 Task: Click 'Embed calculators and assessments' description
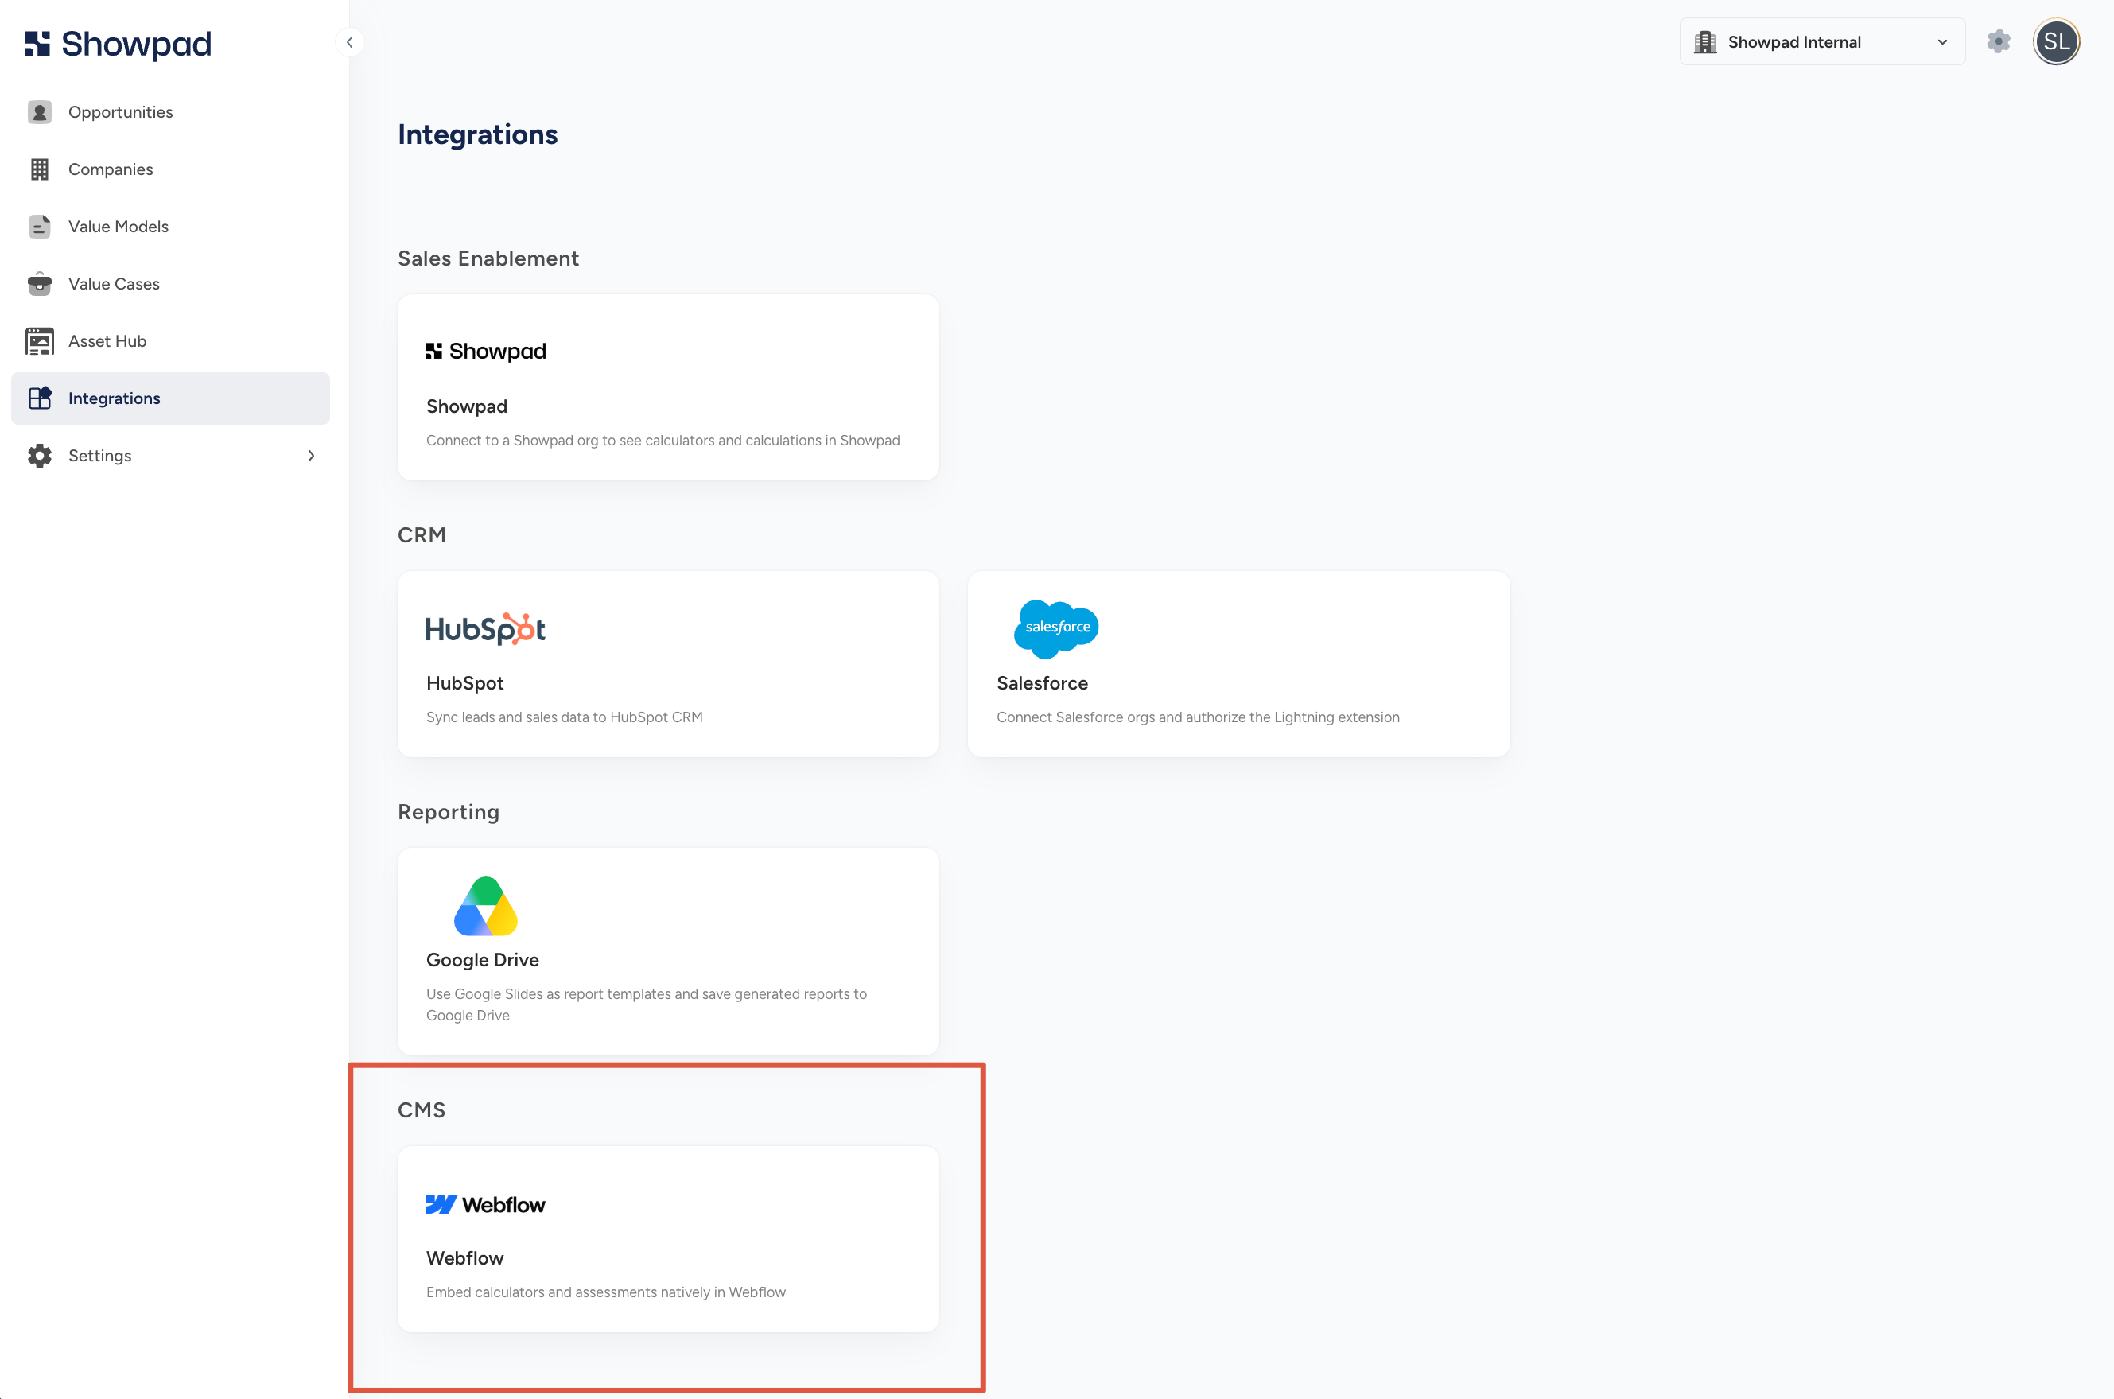click(x=606, y=1291)
